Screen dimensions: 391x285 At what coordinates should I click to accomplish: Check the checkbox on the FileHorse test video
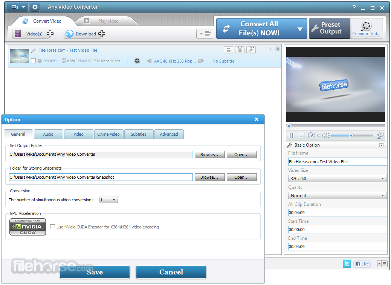click(x=33, y=61)
